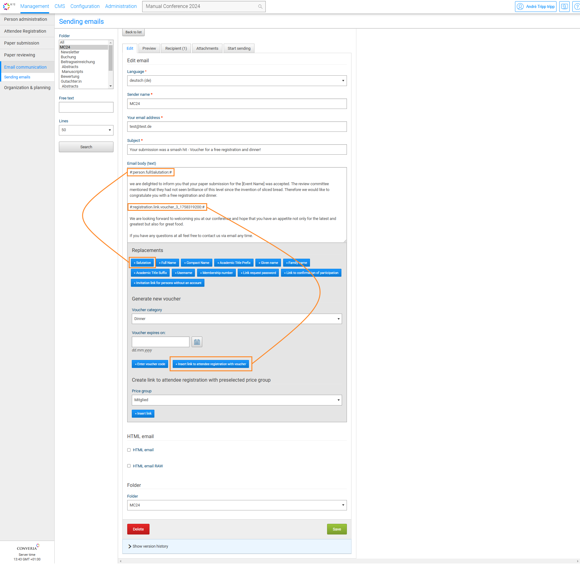Switch to the Preview tab
Image resolution: width=580 pixels, height=565 pixels.
coord(149,48)
